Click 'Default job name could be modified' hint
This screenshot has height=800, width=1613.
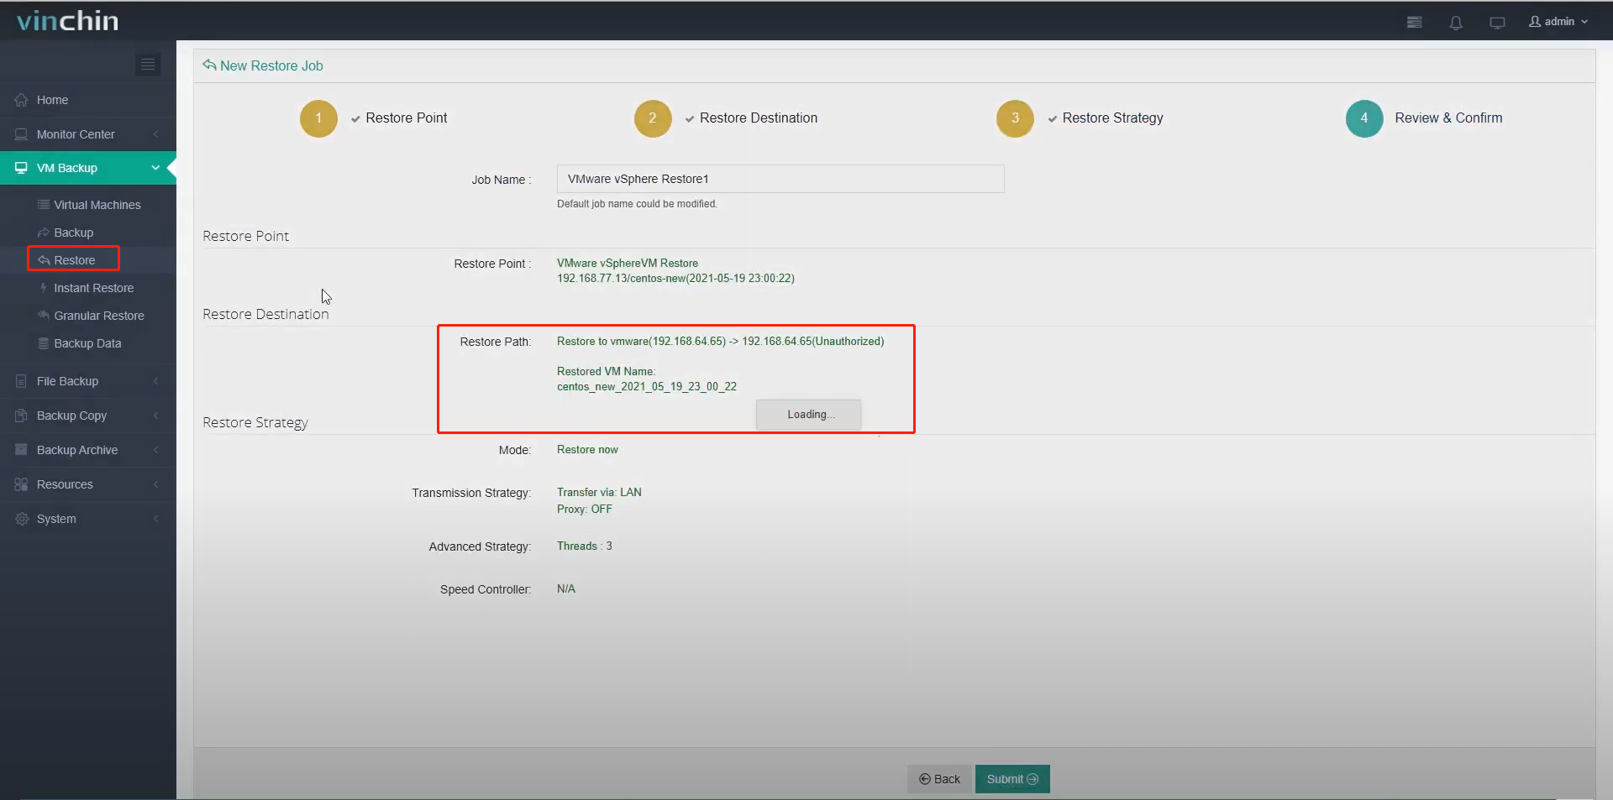coord(637,204)
